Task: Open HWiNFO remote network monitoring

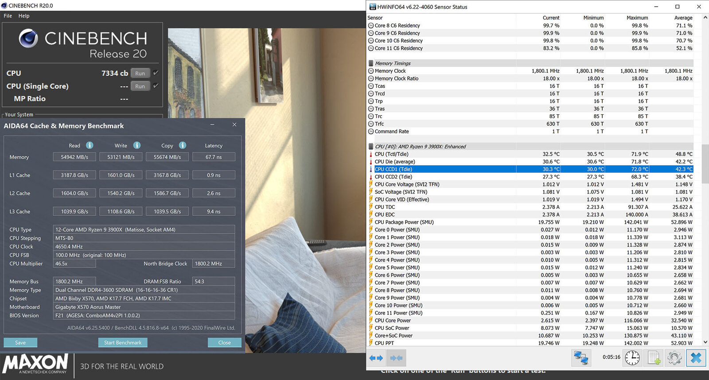Action: [581, 358]
